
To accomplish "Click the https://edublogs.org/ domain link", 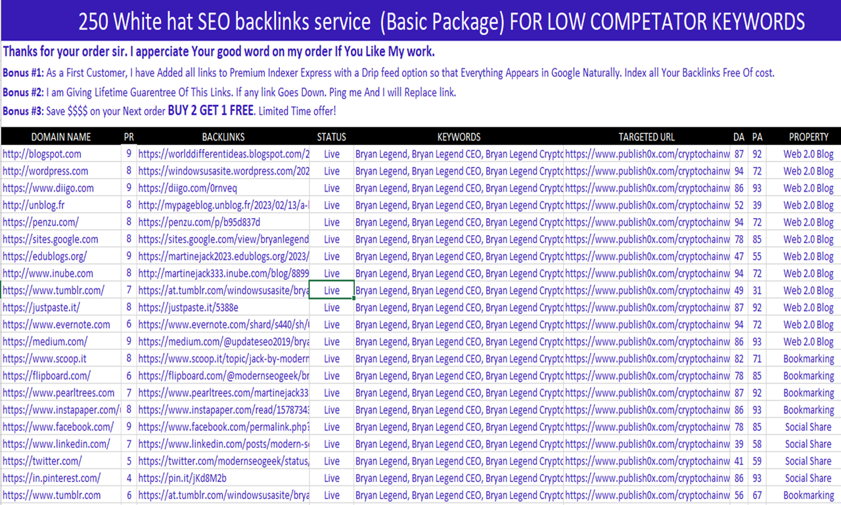I will tap(45, 256).
